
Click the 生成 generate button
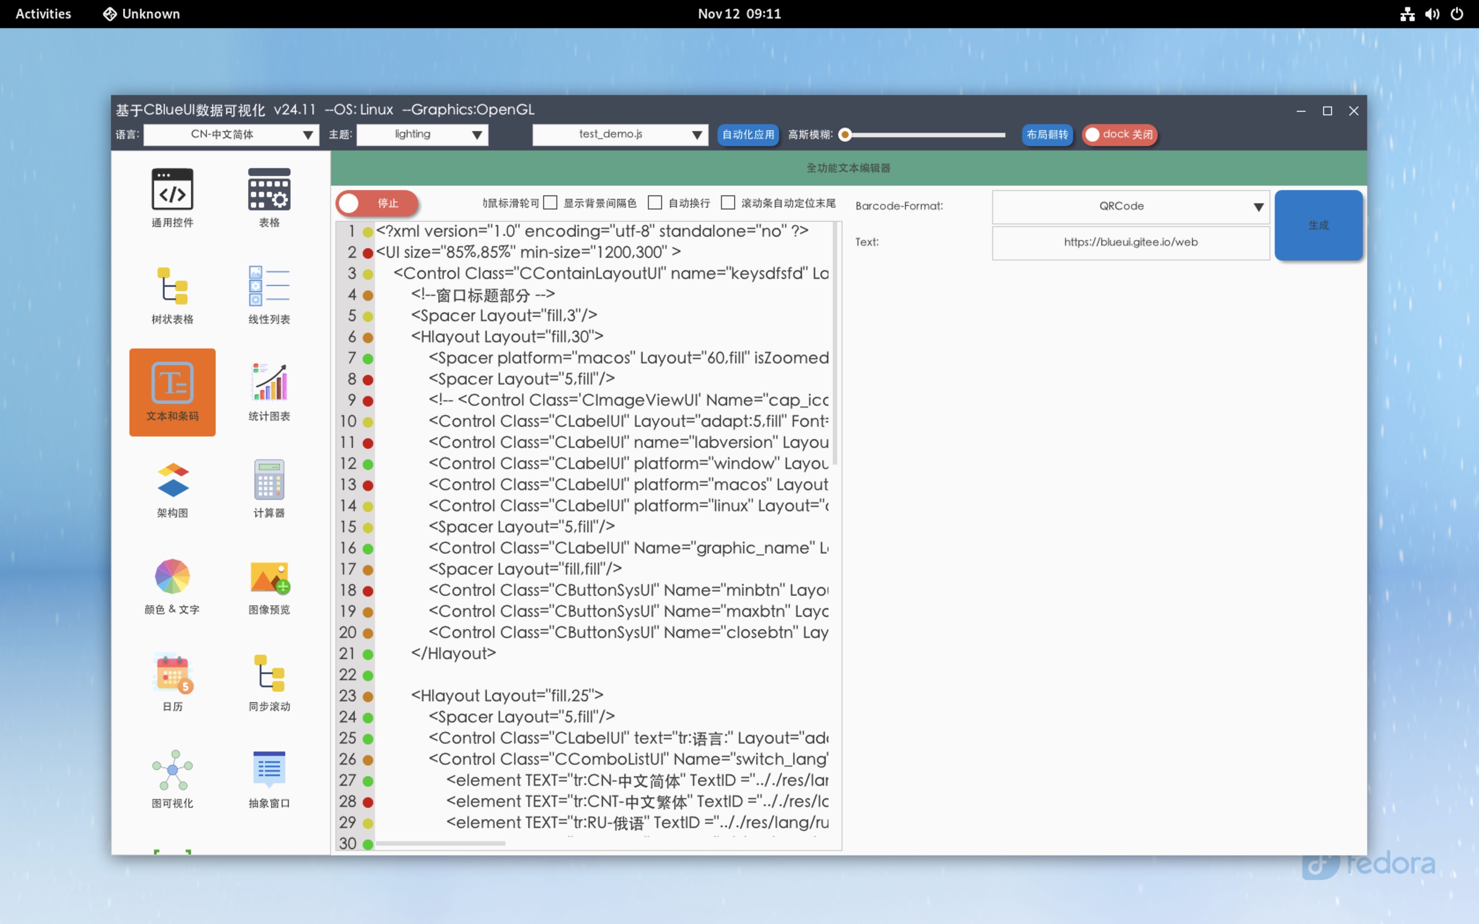tap(1318, 225)
